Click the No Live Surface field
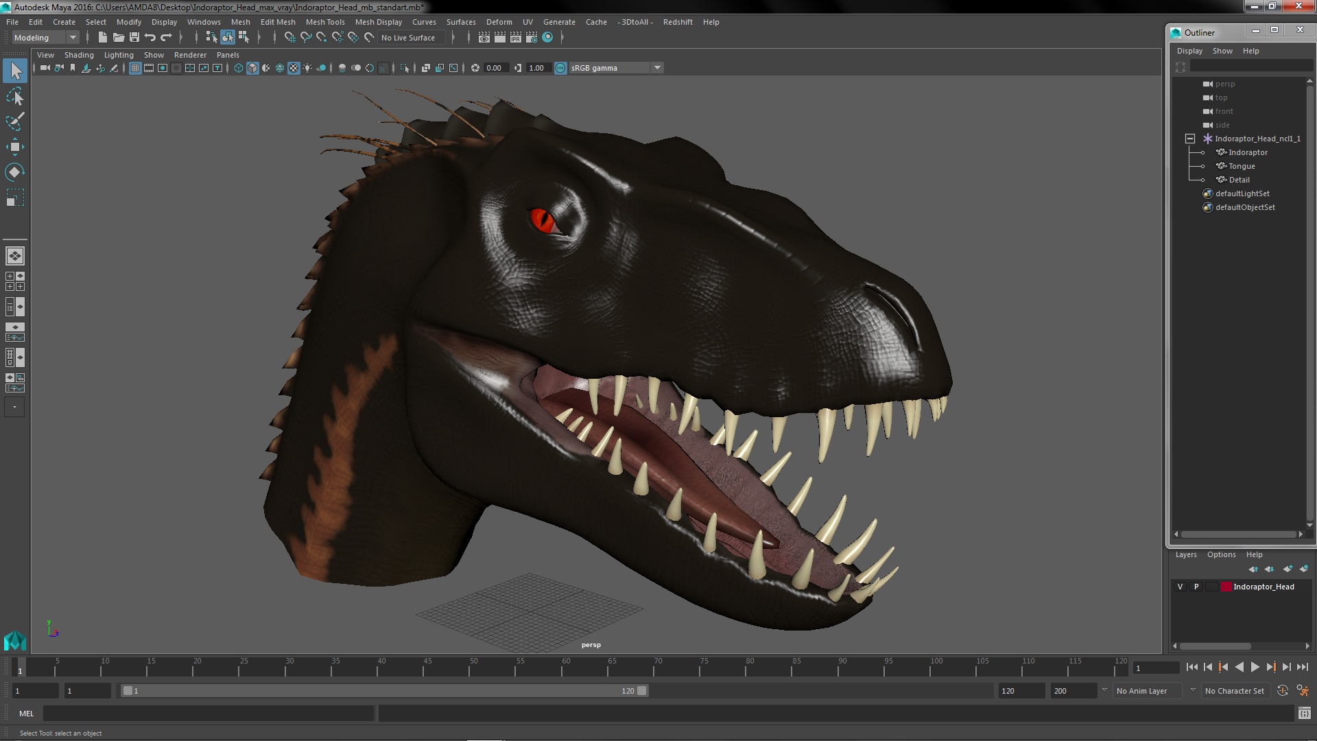The image size is (1317, 741). coord(412,38)
